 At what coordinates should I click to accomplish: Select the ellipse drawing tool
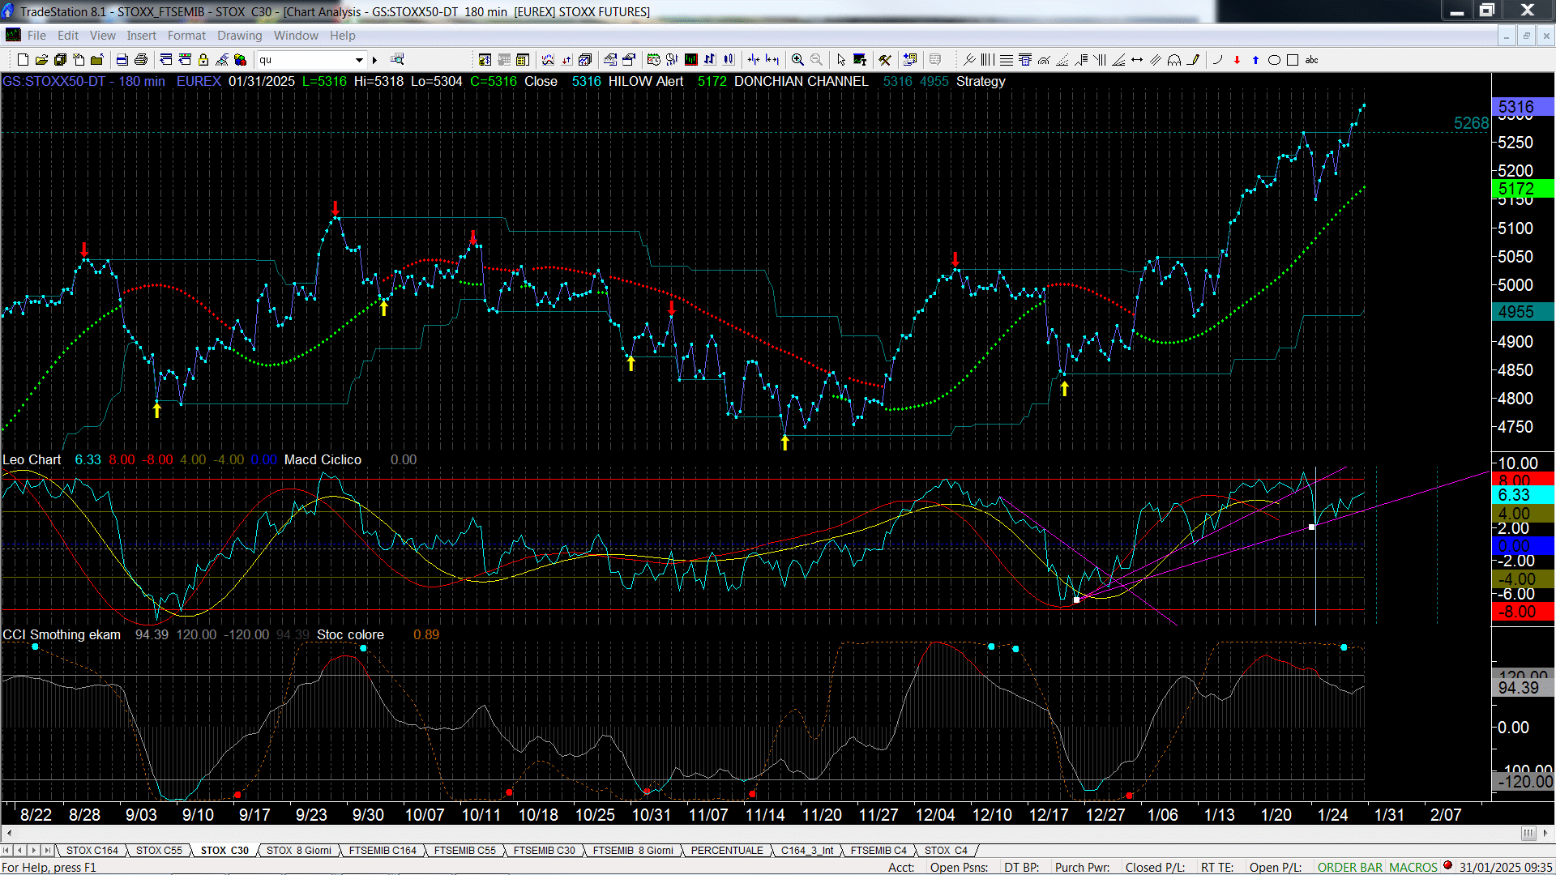1274,60
